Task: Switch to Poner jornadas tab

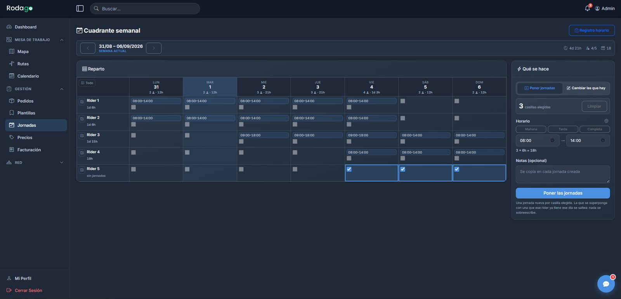Action: pyautogui.click(x=540, y=88)
